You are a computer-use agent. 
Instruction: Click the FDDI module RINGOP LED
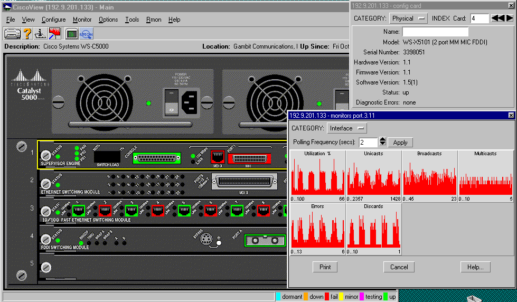81,243
